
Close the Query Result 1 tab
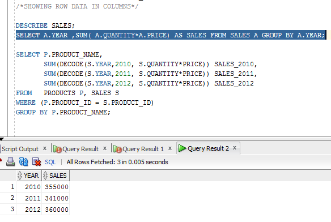170,148
